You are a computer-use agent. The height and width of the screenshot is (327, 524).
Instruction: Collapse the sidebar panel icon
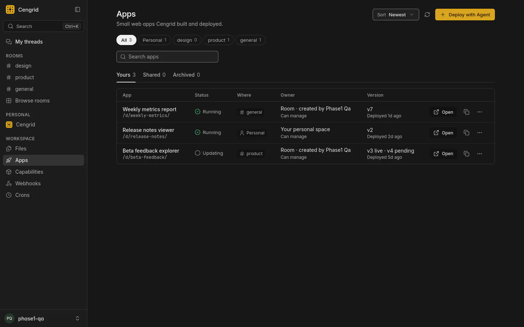78,9
